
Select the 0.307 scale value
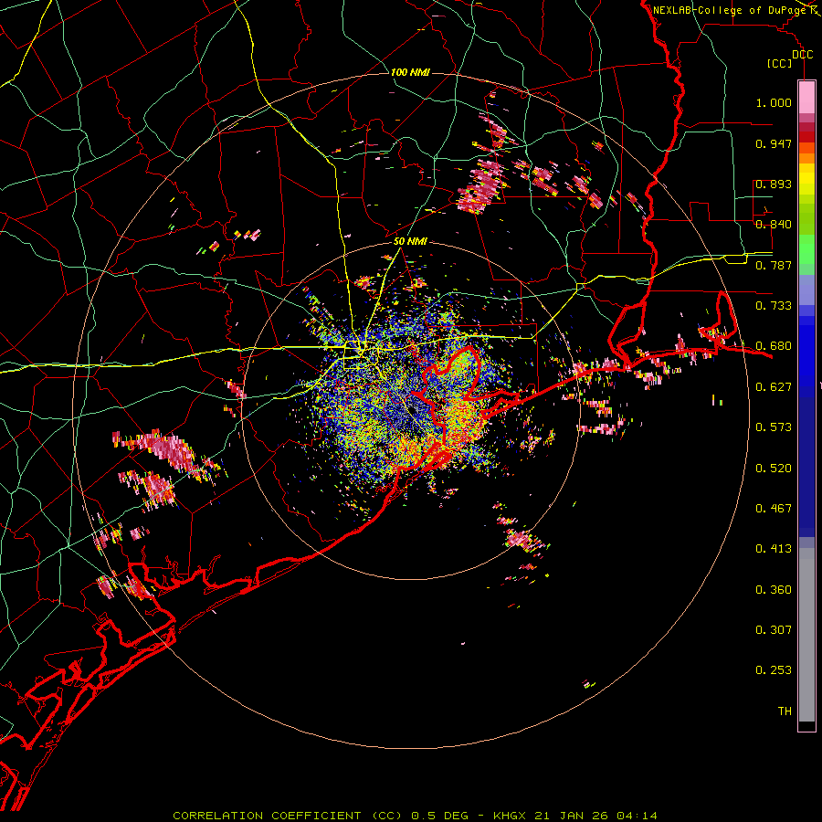(x=774, y=630)
